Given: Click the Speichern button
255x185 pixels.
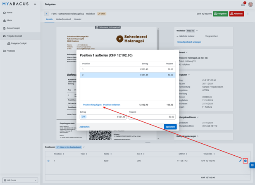Looking at the screenshot, I should tap(170, 127).
